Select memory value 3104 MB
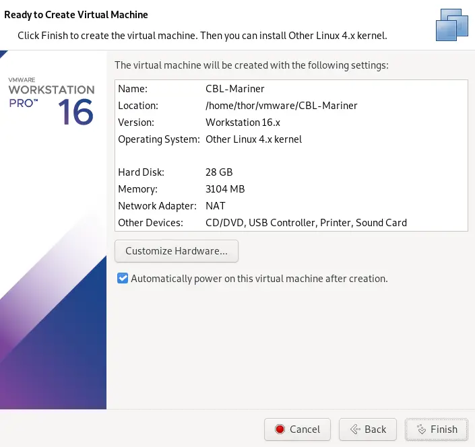The image size is (475, 447). (x=225, y=189)
